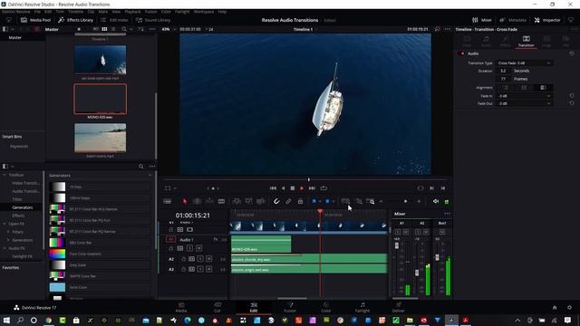Reset the Audio section in Inspector
The height and width of the screenshot is (326, 580).
pos(572,53)
